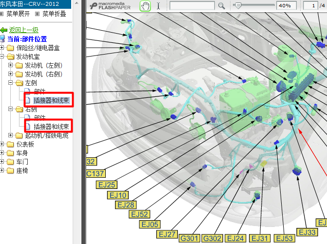This screenshot has height=244, width=327.
Task: Collapse the 左侧 node
Action: (x=10, y=82)
